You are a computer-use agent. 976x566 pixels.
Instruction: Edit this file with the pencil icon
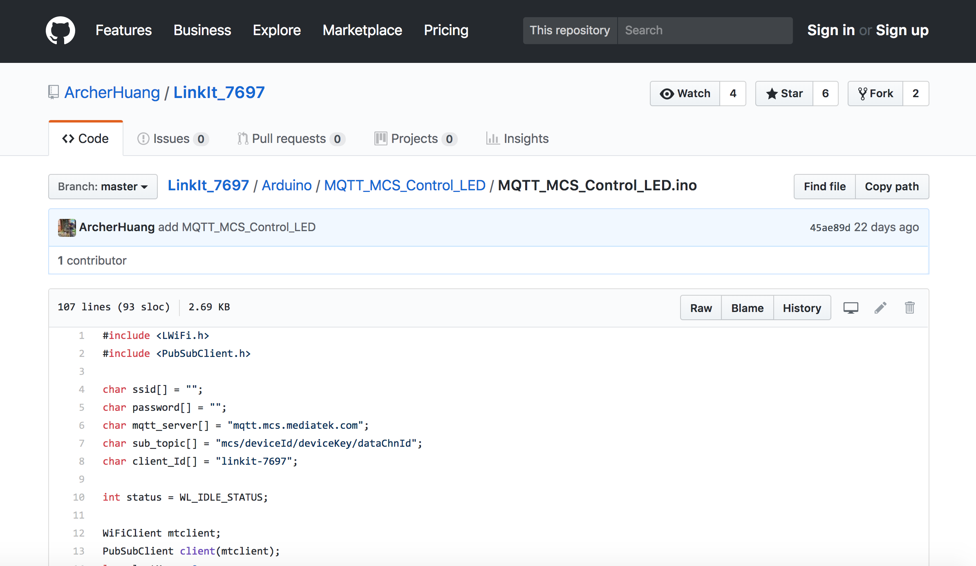[880, 308]
